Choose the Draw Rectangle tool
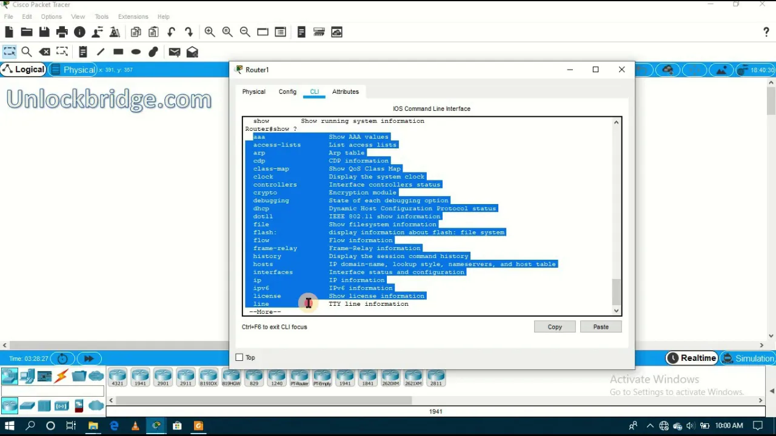Viewport: 776px width, 436px height. pyautogui.click(x=118, y=52)
